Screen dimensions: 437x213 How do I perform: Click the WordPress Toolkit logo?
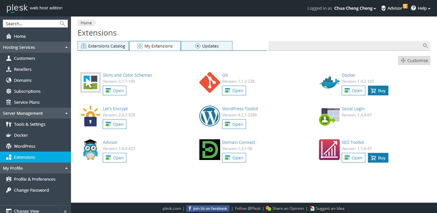[210, 116]
